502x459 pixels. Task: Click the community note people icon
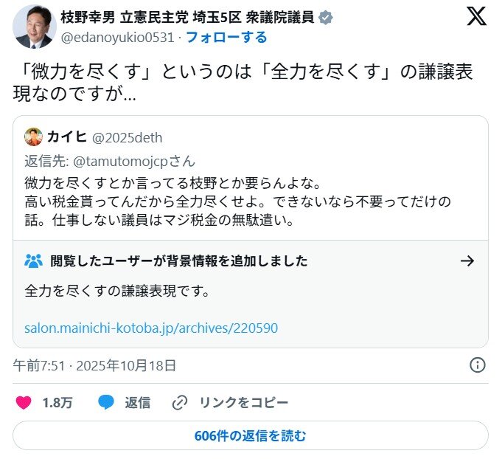33,260
